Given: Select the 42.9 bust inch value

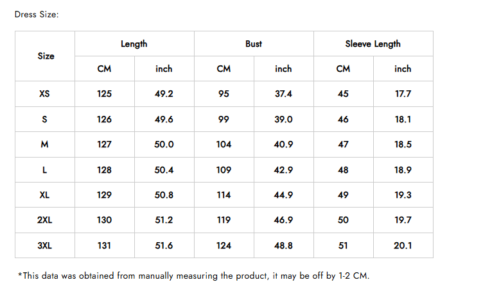Looking at the screenshot, I should click(283, 170).
